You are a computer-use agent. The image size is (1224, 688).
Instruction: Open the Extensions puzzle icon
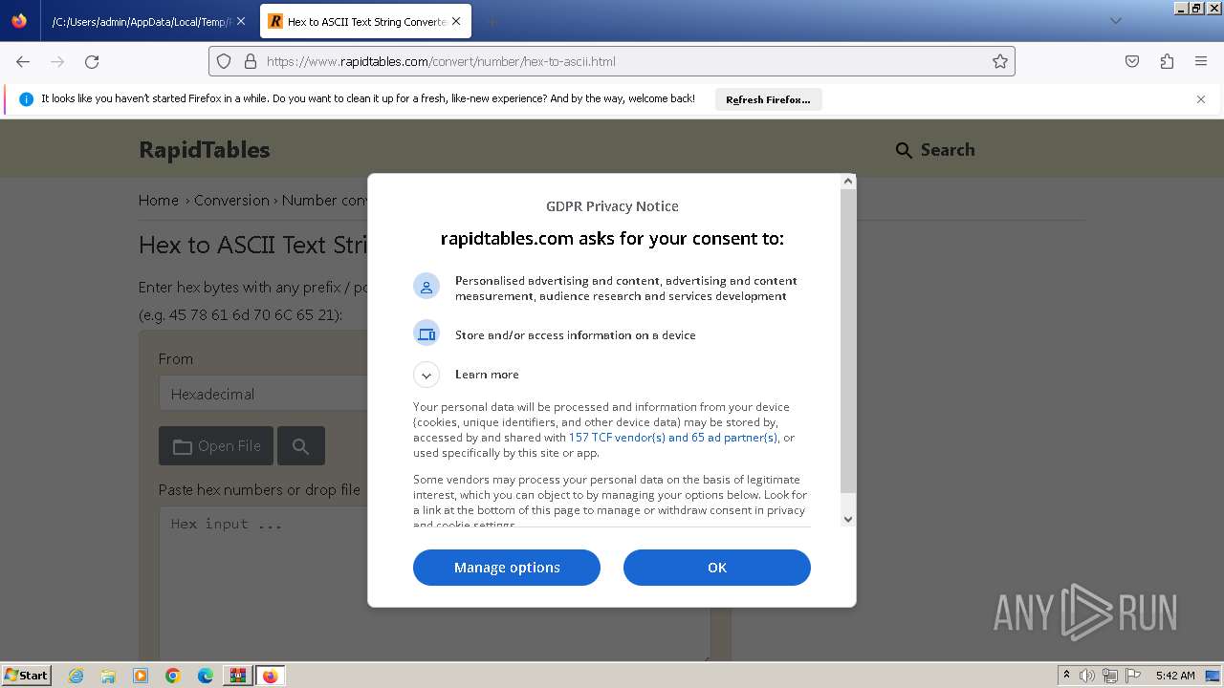point(1167,61)
